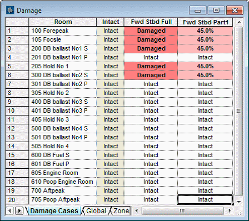
Task: Select the '600 DB Fuel S' cell
Action: tap(63, 155)
